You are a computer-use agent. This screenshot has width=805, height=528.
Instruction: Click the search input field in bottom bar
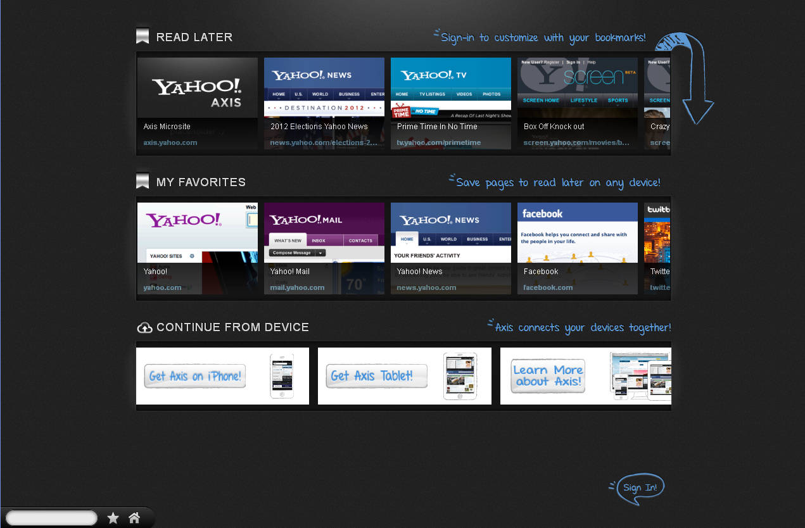(x=51, y=519)
